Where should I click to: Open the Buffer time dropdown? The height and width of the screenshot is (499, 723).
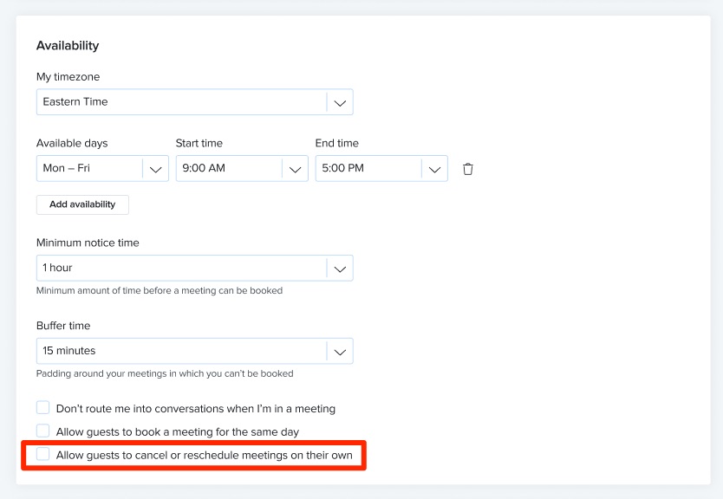click(194, 351)
